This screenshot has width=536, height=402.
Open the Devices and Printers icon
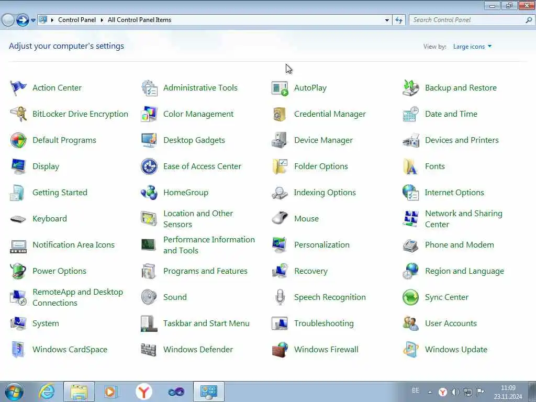coord(410,140)
